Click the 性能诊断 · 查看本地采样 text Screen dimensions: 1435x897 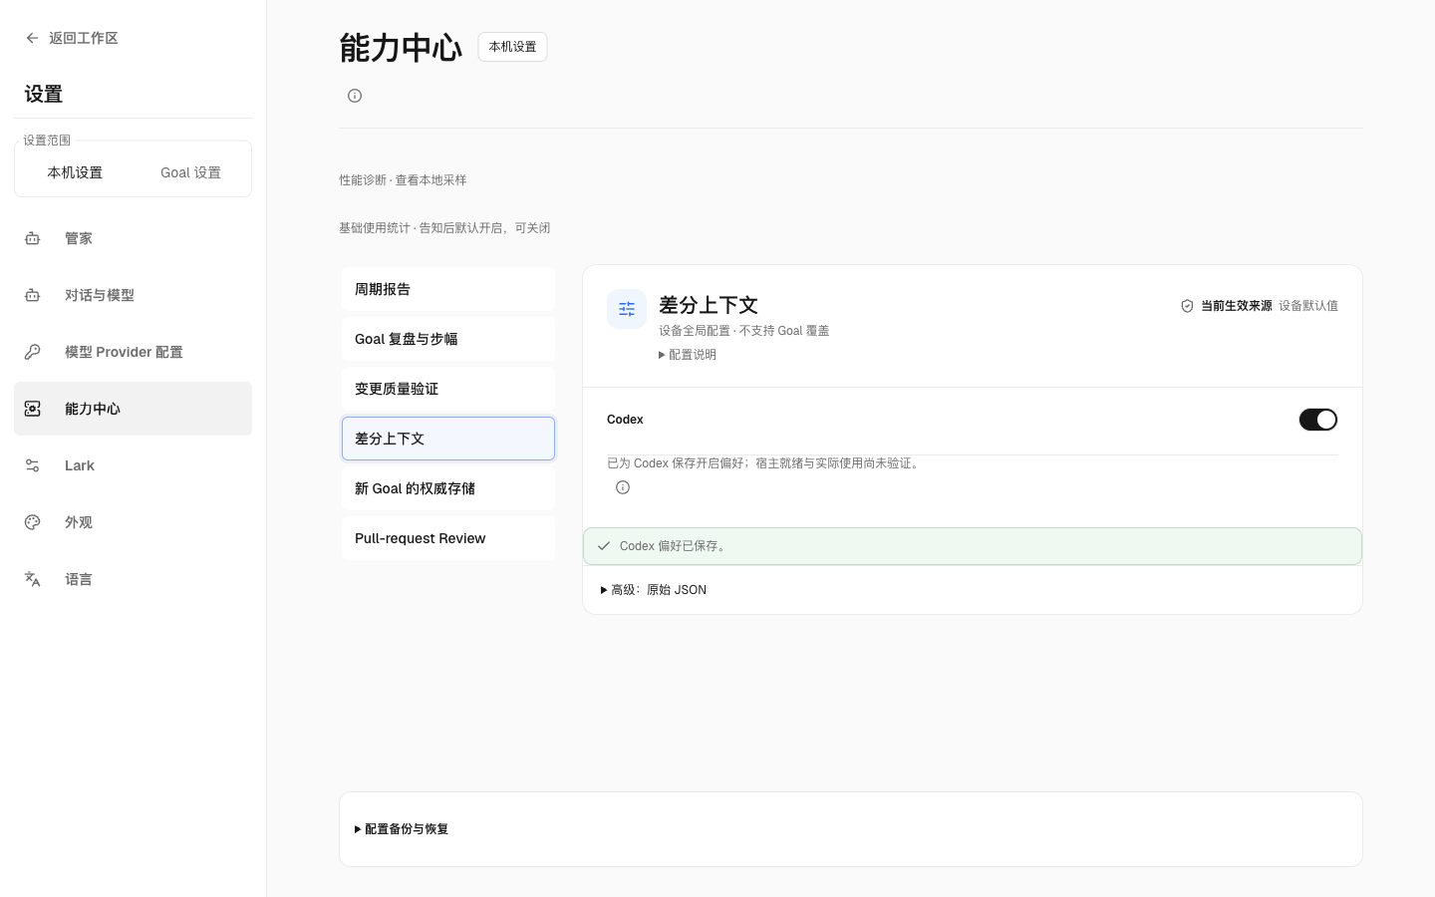[x=403, y=180]
